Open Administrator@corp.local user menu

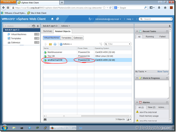point(108,19)
